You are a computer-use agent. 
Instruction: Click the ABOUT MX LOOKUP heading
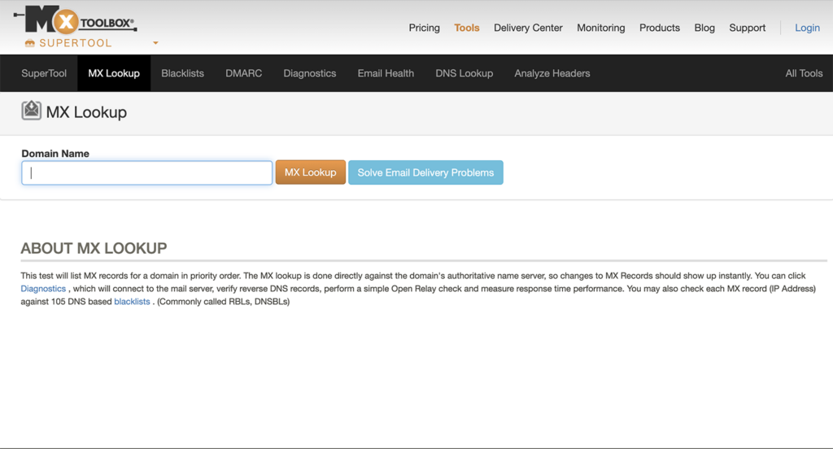click(x=94, y=248)
